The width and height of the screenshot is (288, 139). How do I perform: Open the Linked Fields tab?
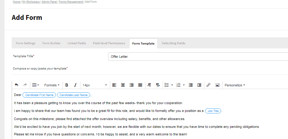[x=77, y=43]
